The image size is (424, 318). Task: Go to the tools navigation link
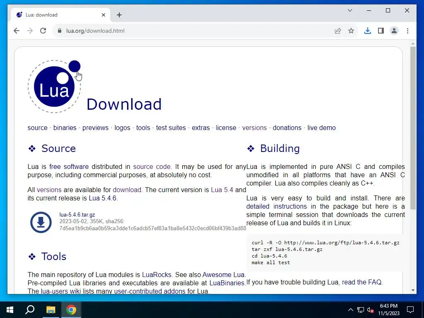coord(143,128)
